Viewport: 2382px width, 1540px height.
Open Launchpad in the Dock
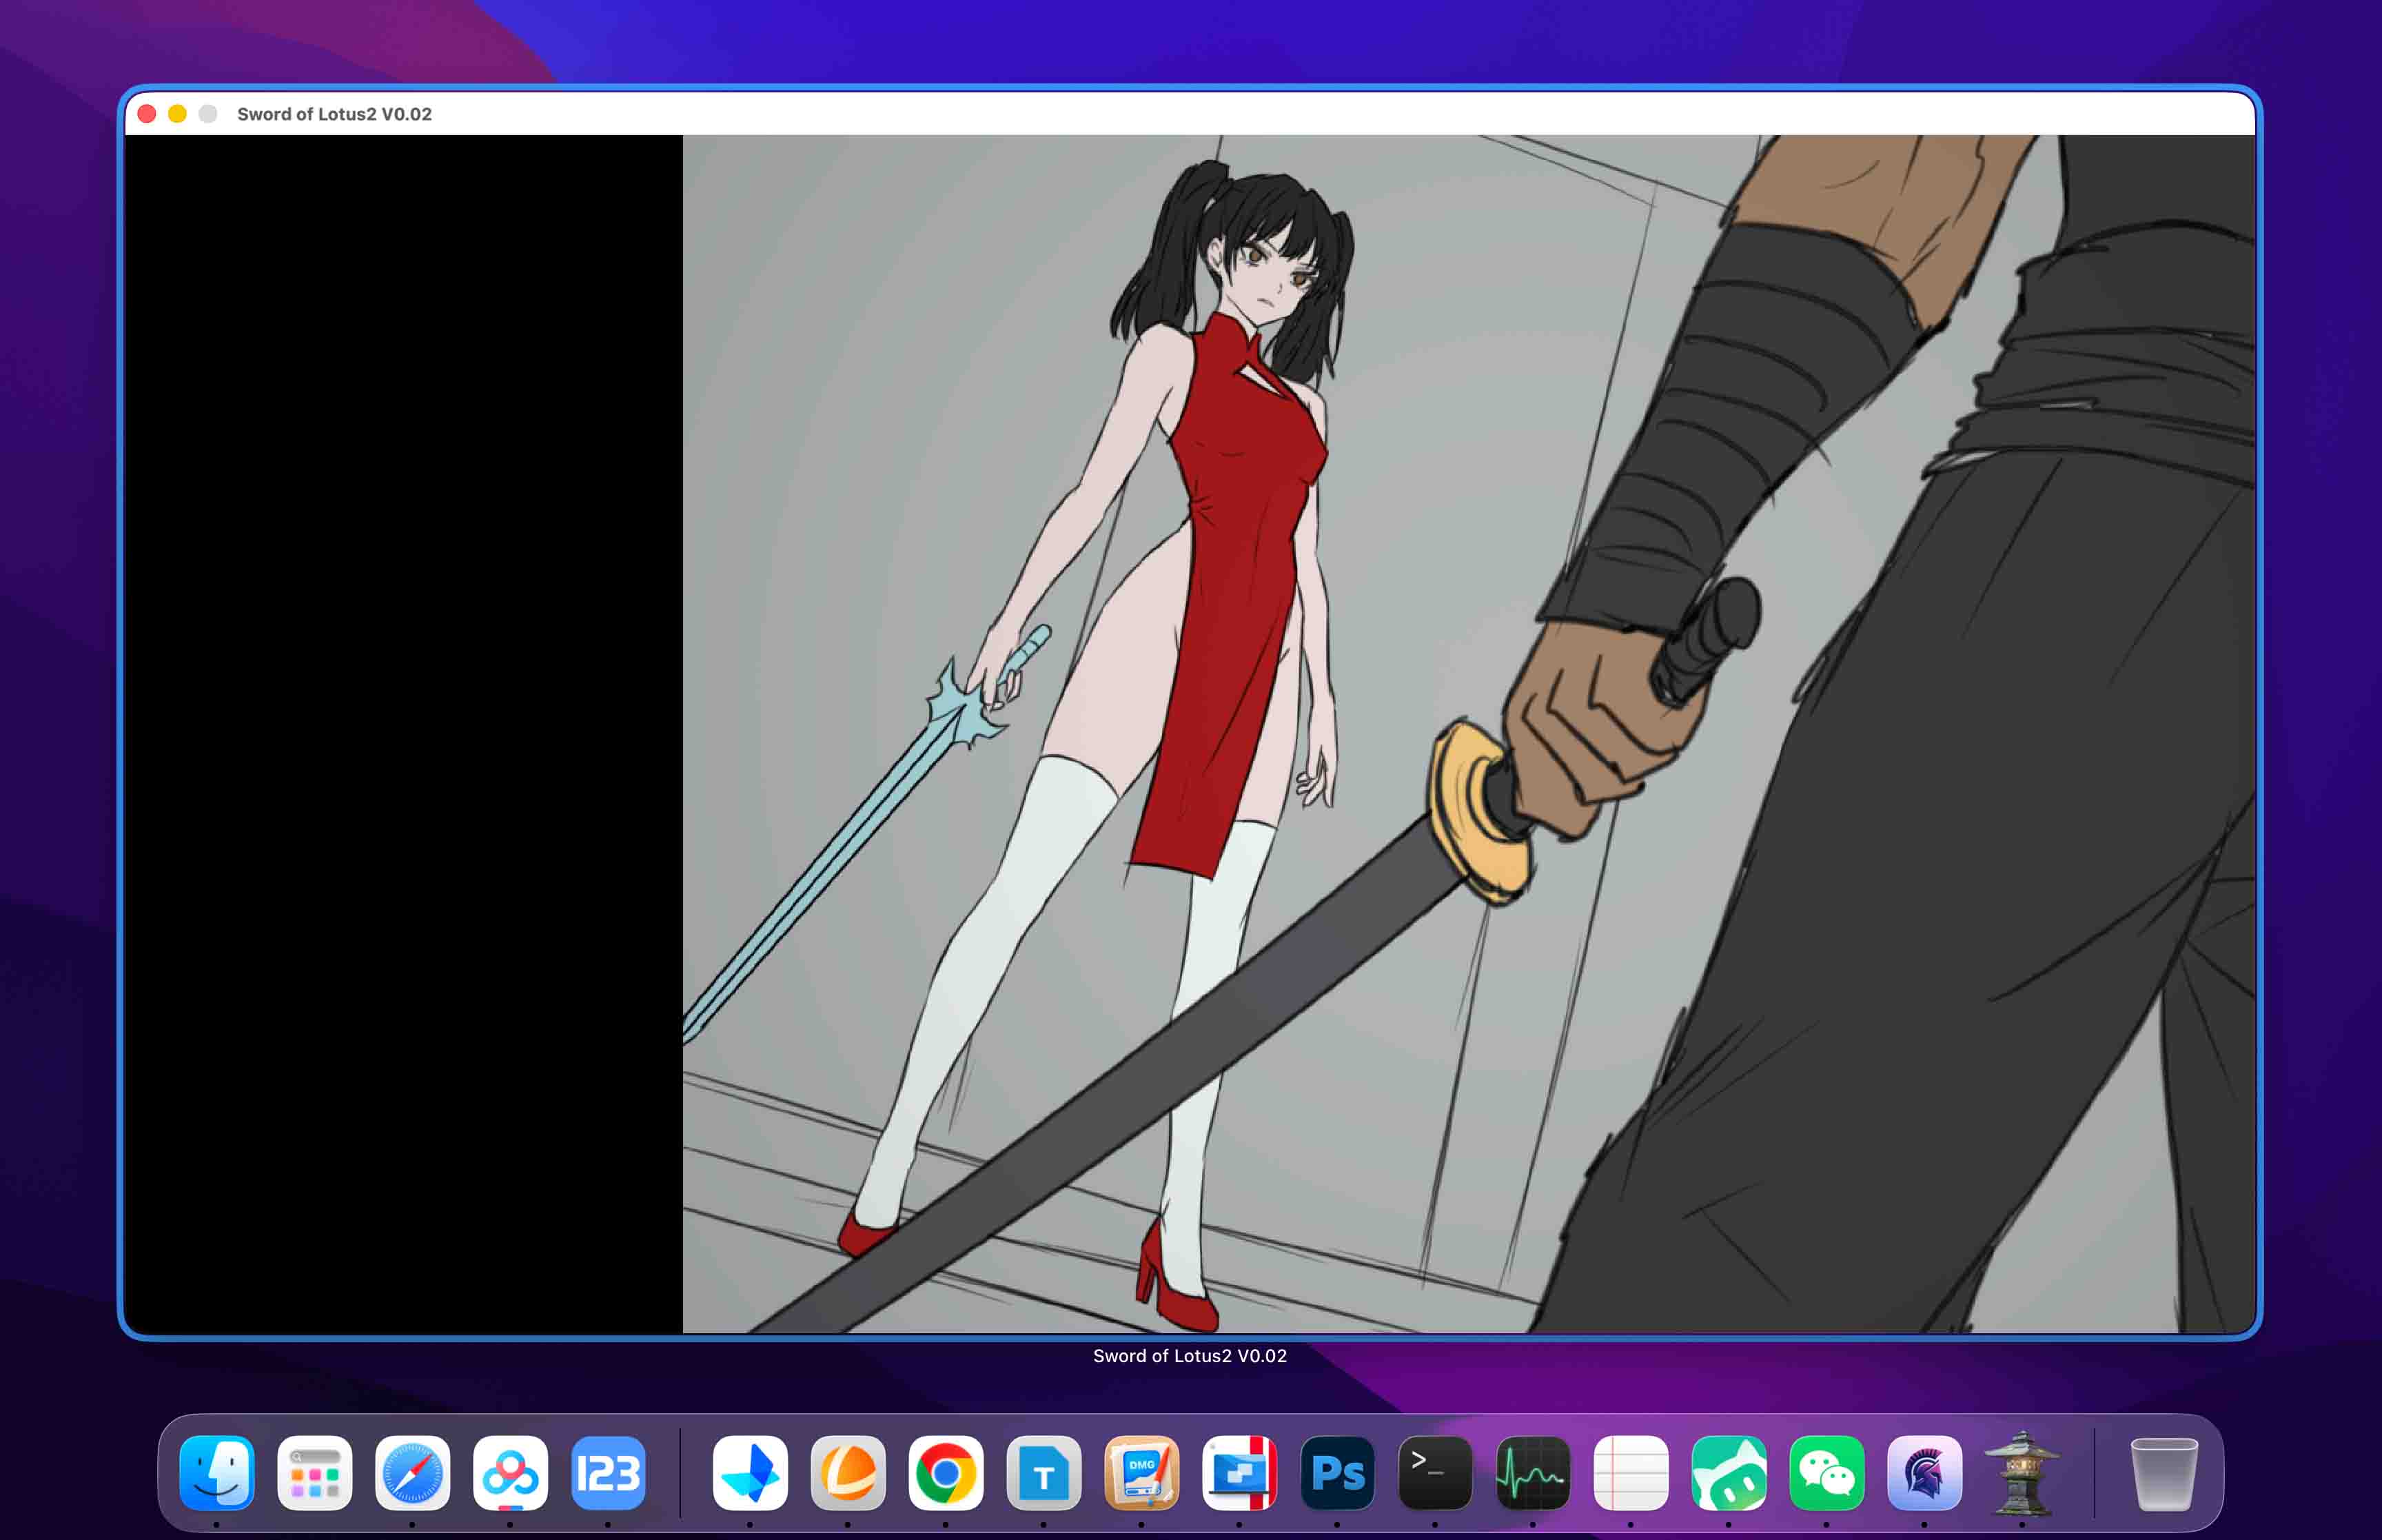click(x=315, y=1472)
